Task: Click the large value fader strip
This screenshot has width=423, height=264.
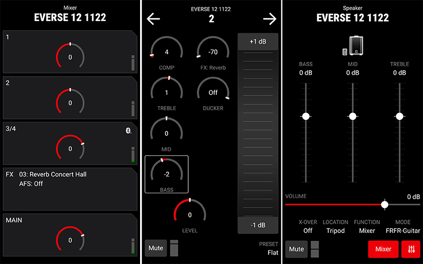Action: tap(258, 134)
